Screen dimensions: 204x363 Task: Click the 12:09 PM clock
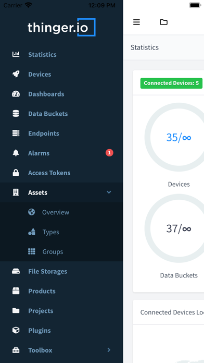coord(102,5)
